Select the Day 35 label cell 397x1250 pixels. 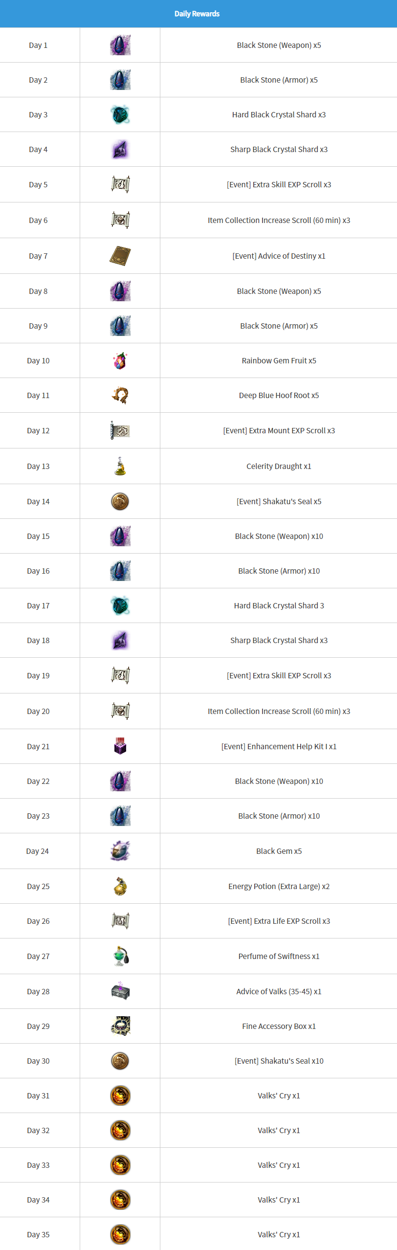40,1234
